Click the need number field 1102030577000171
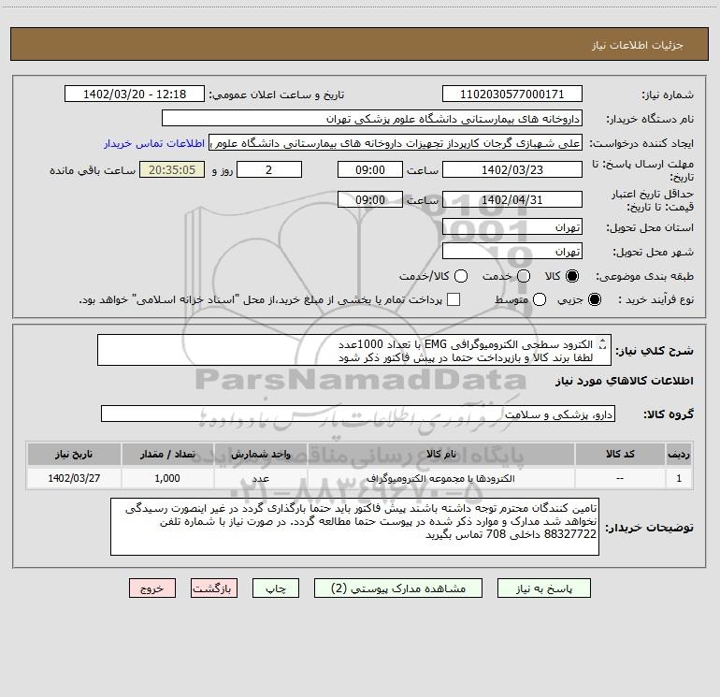The image size is (720, 697). (x=512, y=94)
